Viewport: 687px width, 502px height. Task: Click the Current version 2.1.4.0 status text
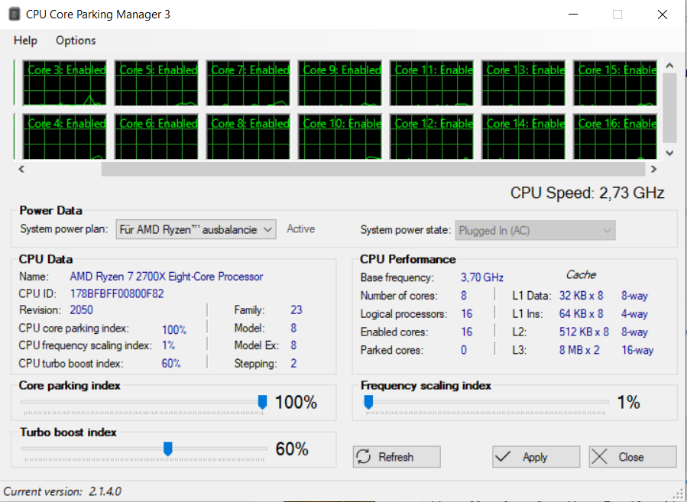[62, 491]
